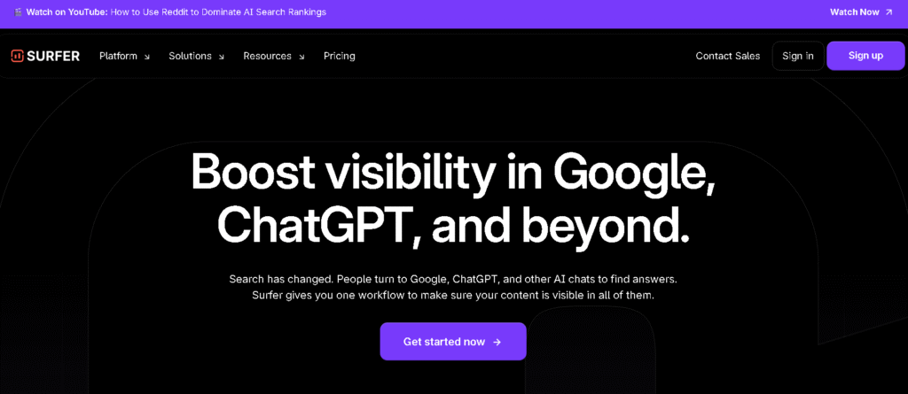Click the Surfer logo icon
Viewport: 908px width, 394px height.
pyautogui.click(x=17, y=56)
